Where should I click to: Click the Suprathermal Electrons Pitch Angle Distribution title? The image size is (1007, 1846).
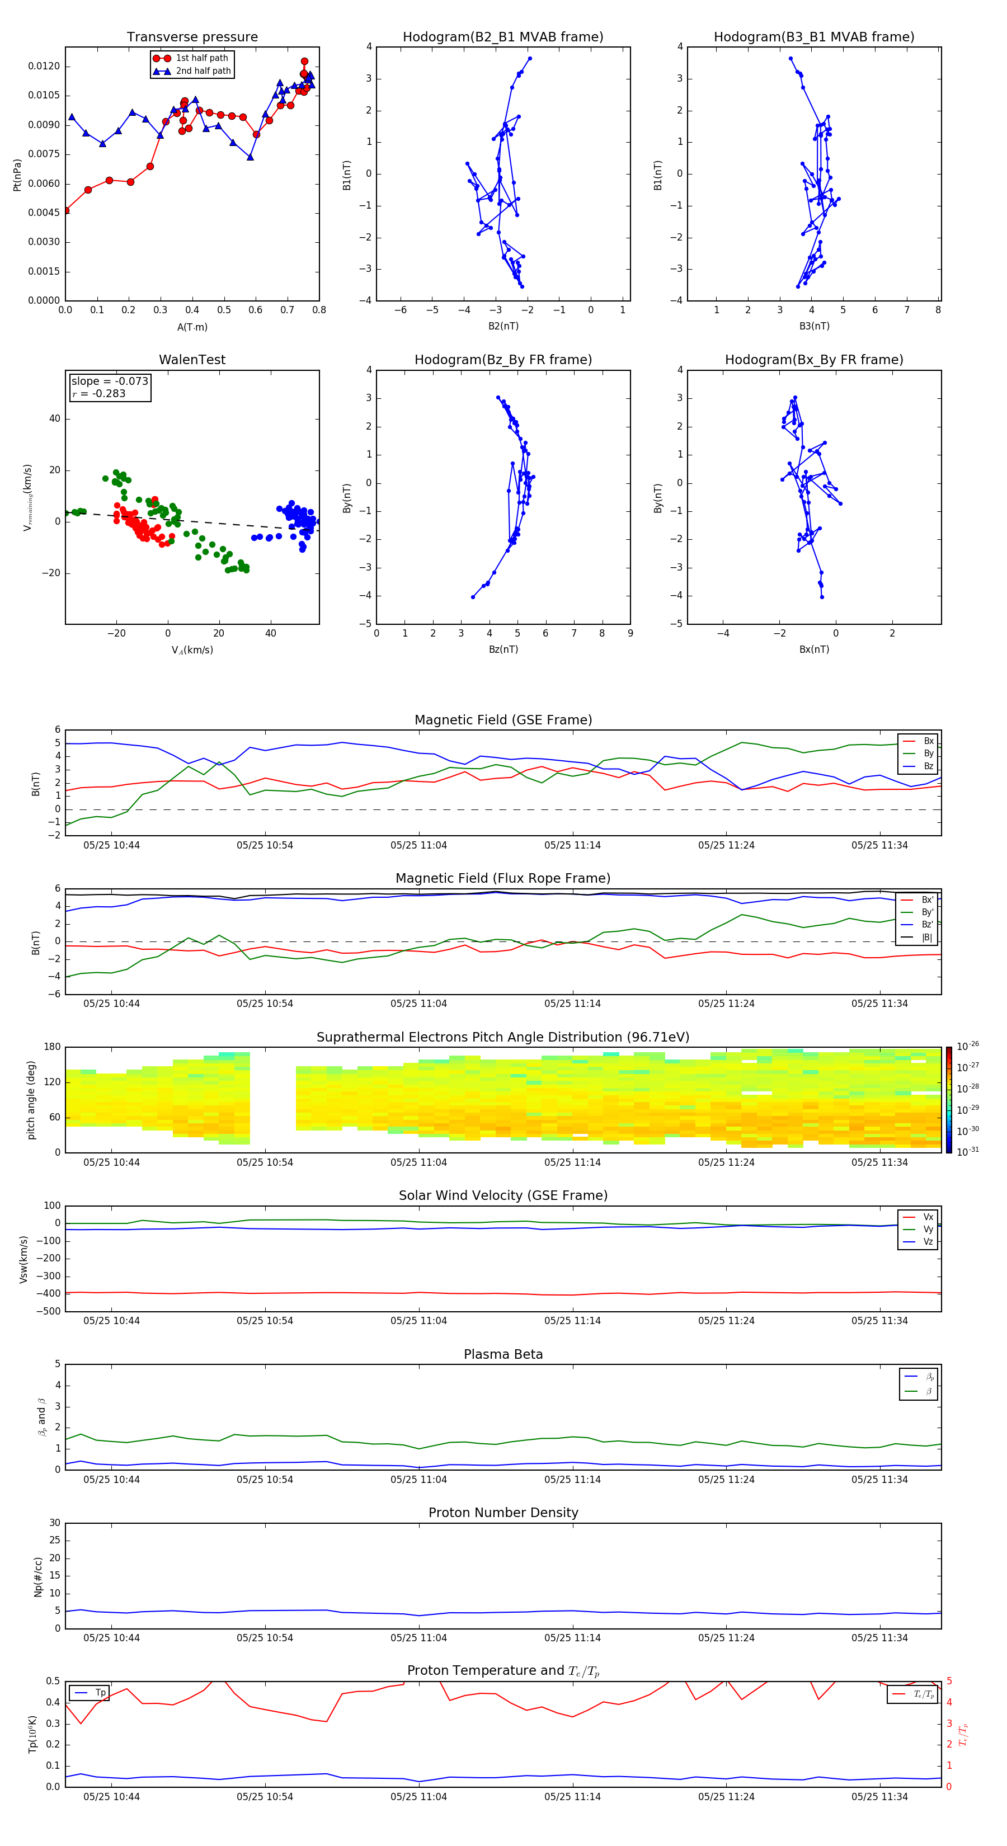[503, 1038]
